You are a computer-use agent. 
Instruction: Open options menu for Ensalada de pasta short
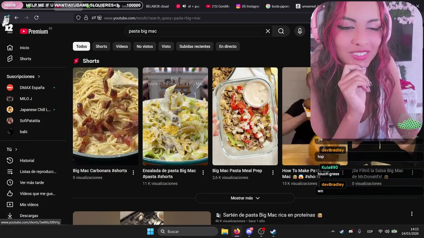[x=203, y=173]
